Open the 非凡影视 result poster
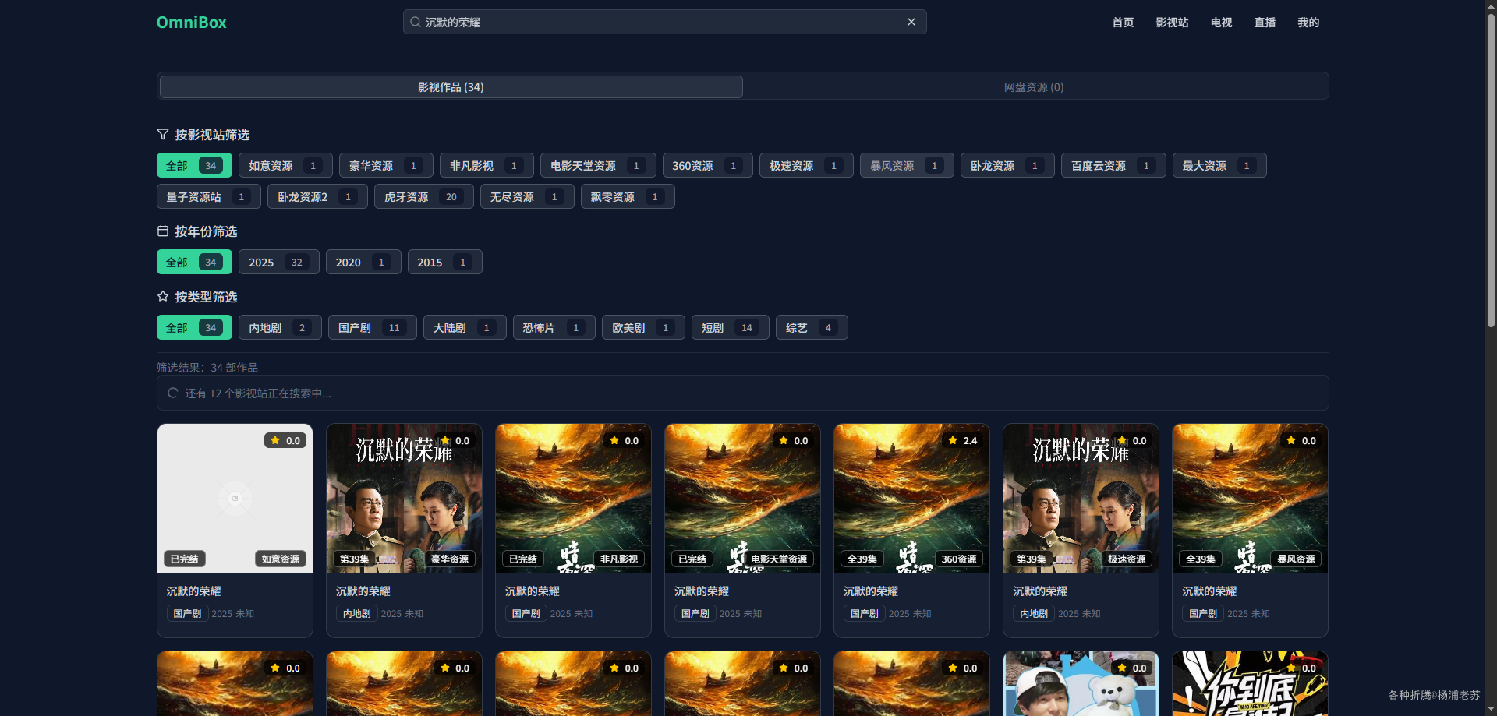 573,499
